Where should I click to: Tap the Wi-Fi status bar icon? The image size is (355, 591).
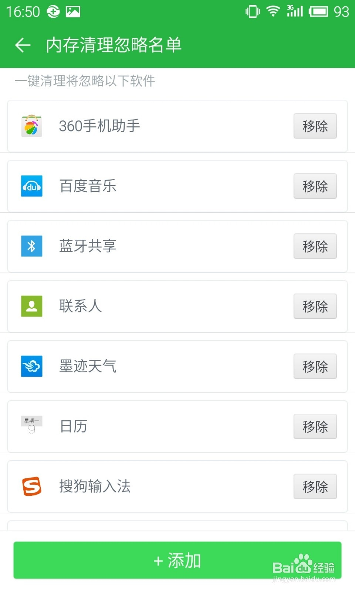(x=273, y=11)
